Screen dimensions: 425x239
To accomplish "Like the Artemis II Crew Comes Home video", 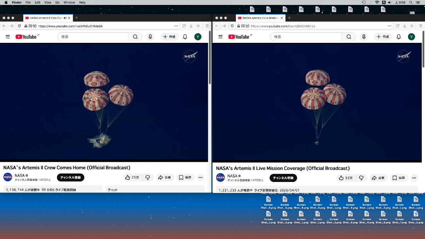I will tap(132, 177).
